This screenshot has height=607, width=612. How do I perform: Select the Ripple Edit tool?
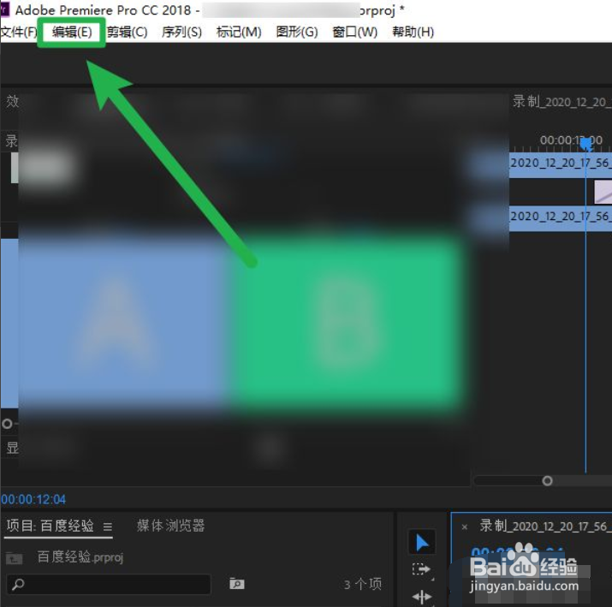422,597
